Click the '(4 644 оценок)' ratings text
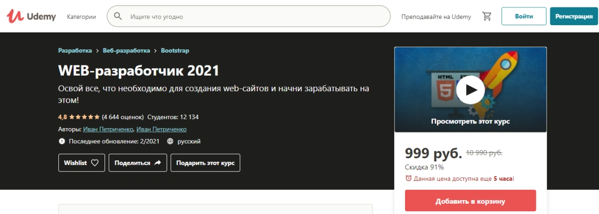The image size is (599, 214). point(123,117)
